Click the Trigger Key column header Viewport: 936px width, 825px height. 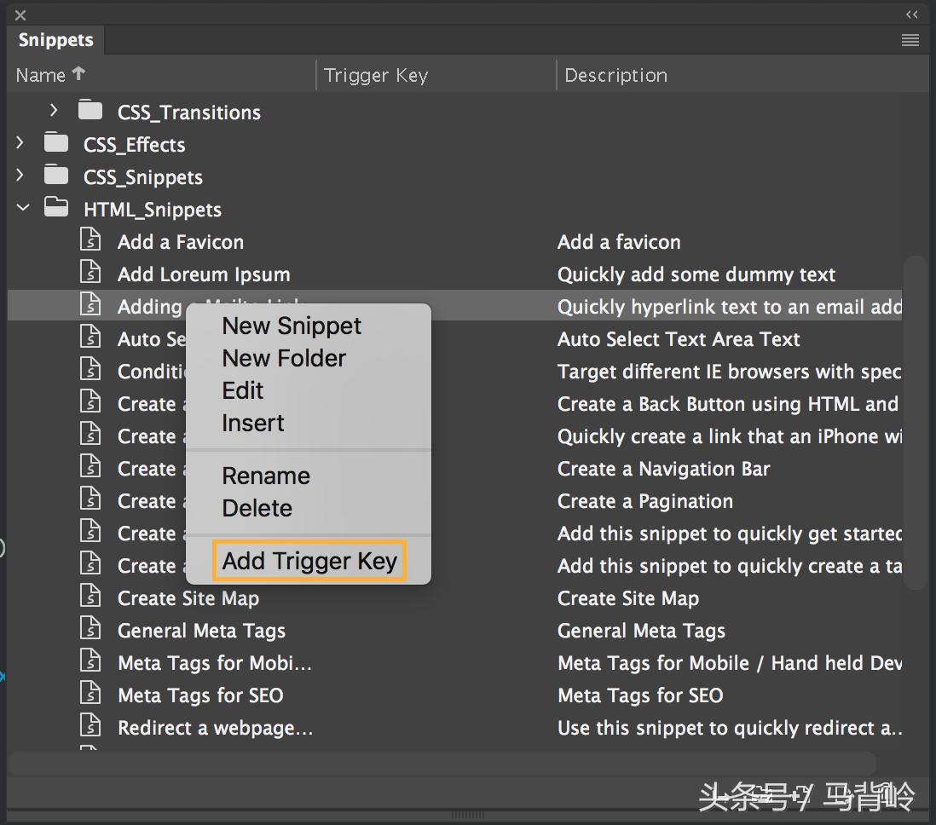[375, 75]
